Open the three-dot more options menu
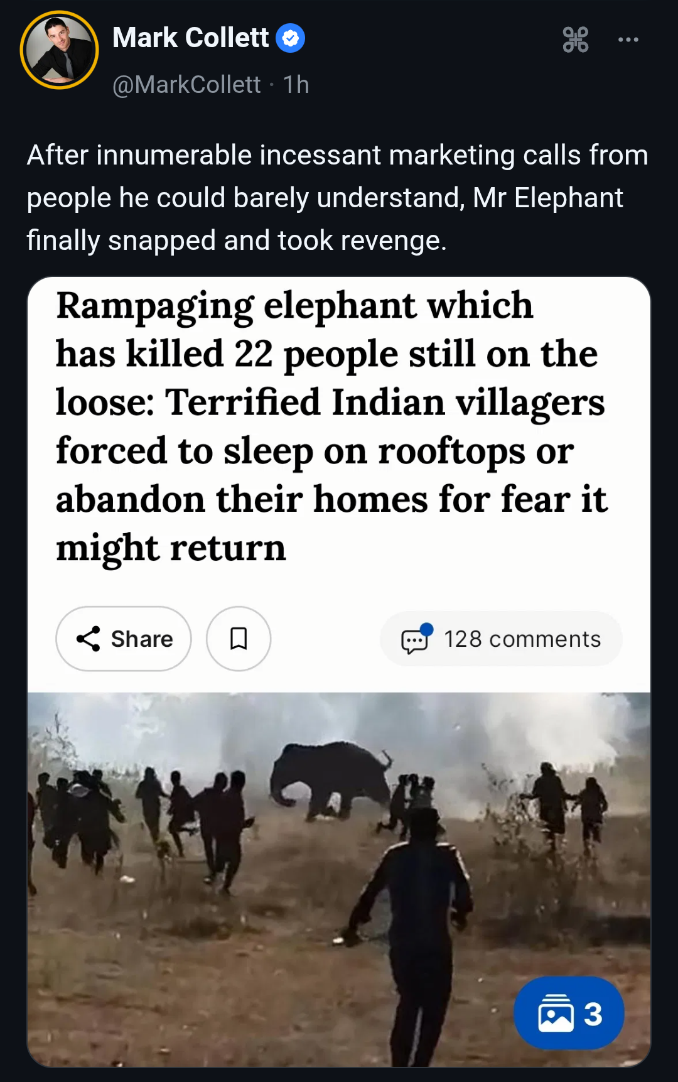Viewport: 678px width, 1082px height. point(628,40)
